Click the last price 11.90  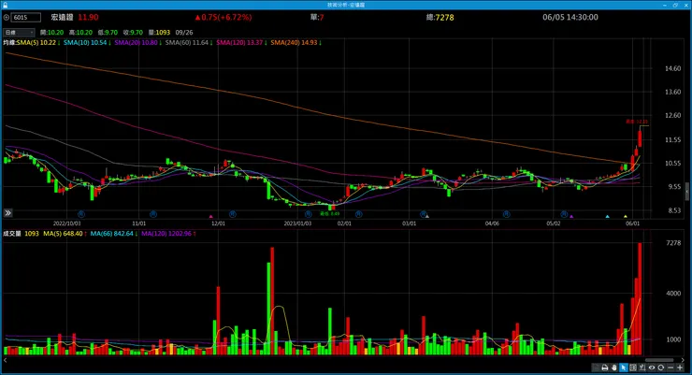point(88,17)
